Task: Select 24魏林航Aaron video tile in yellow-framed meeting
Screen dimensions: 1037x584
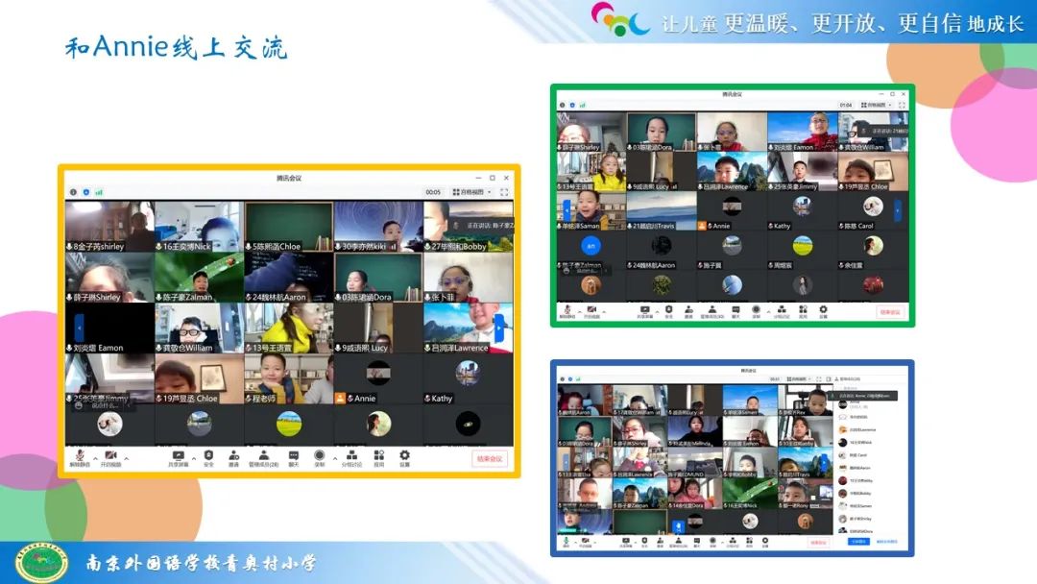Action: 288,277
